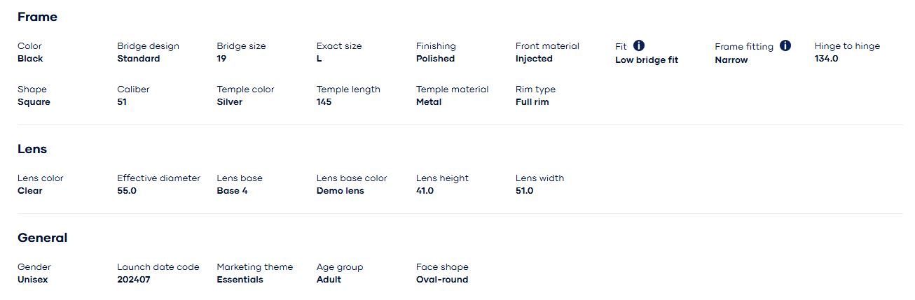Click the Frame section heading

click(x=37, y=17)
